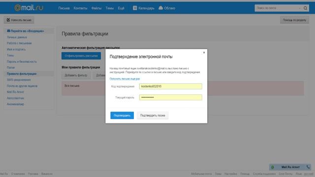
Task: Click the Mail.ru logo
Action: (29, 8)
